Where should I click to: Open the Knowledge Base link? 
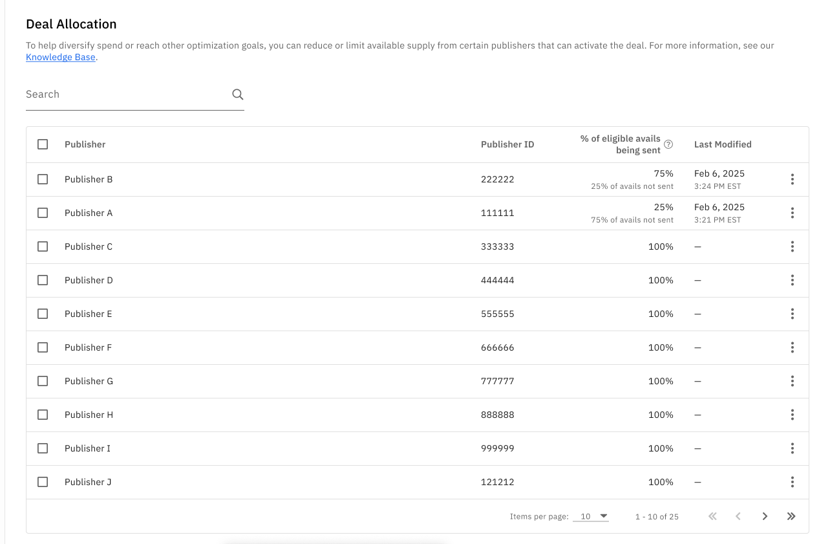61,58
